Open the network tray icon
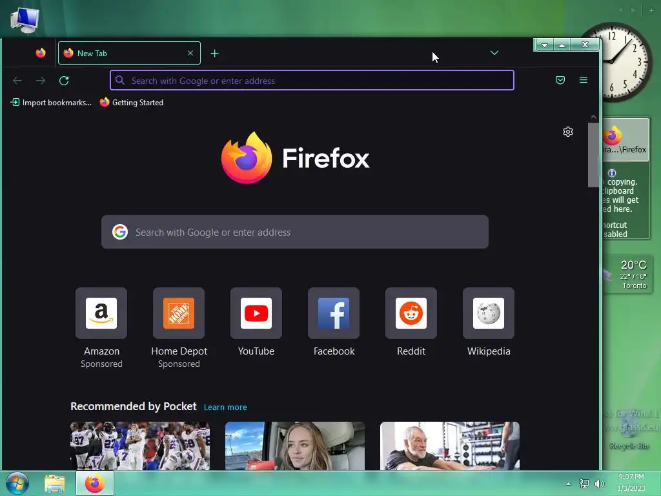661x496 pixels. tap(584, 484)
